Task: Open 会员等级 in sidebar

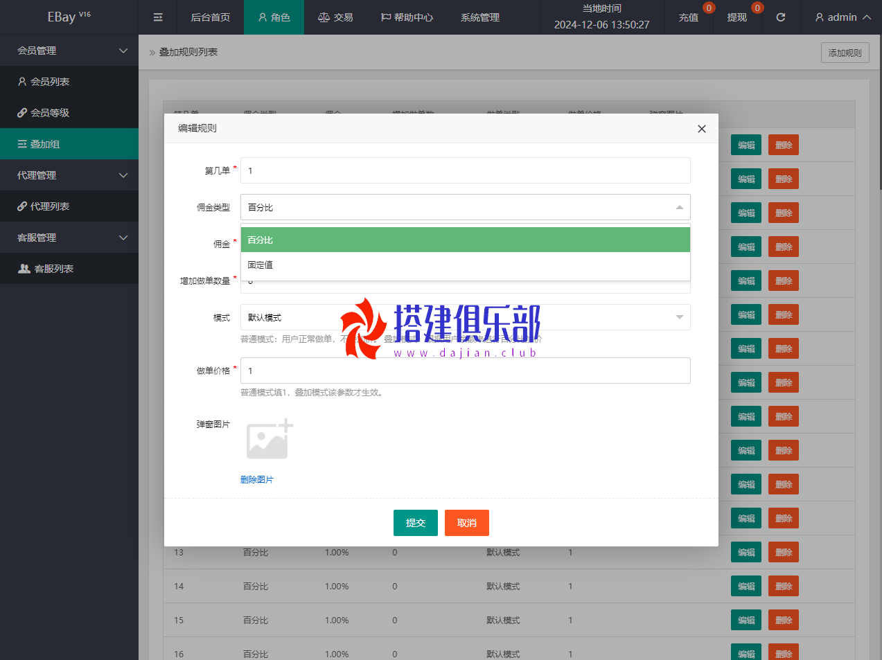Action: coord(69,113)
